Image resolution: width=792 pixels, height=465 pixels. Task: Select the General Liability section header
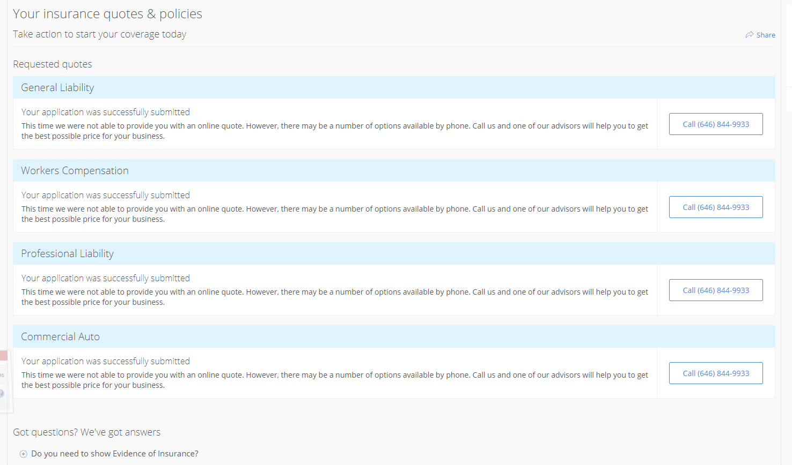[394, 87]
